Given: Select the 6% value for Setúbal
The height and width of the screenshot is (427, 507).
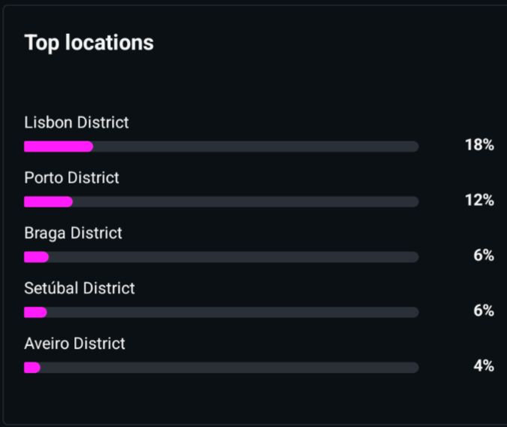Looking at the screenshot, I should pyautogui.click(x=484, y=311).
